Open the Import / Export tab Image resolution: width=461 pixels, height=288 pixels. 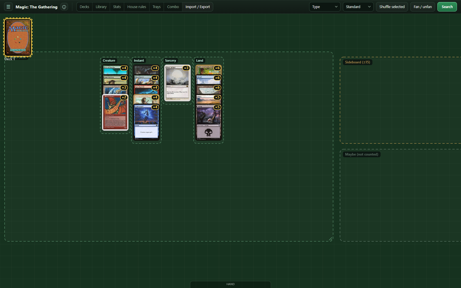point(198,7)
